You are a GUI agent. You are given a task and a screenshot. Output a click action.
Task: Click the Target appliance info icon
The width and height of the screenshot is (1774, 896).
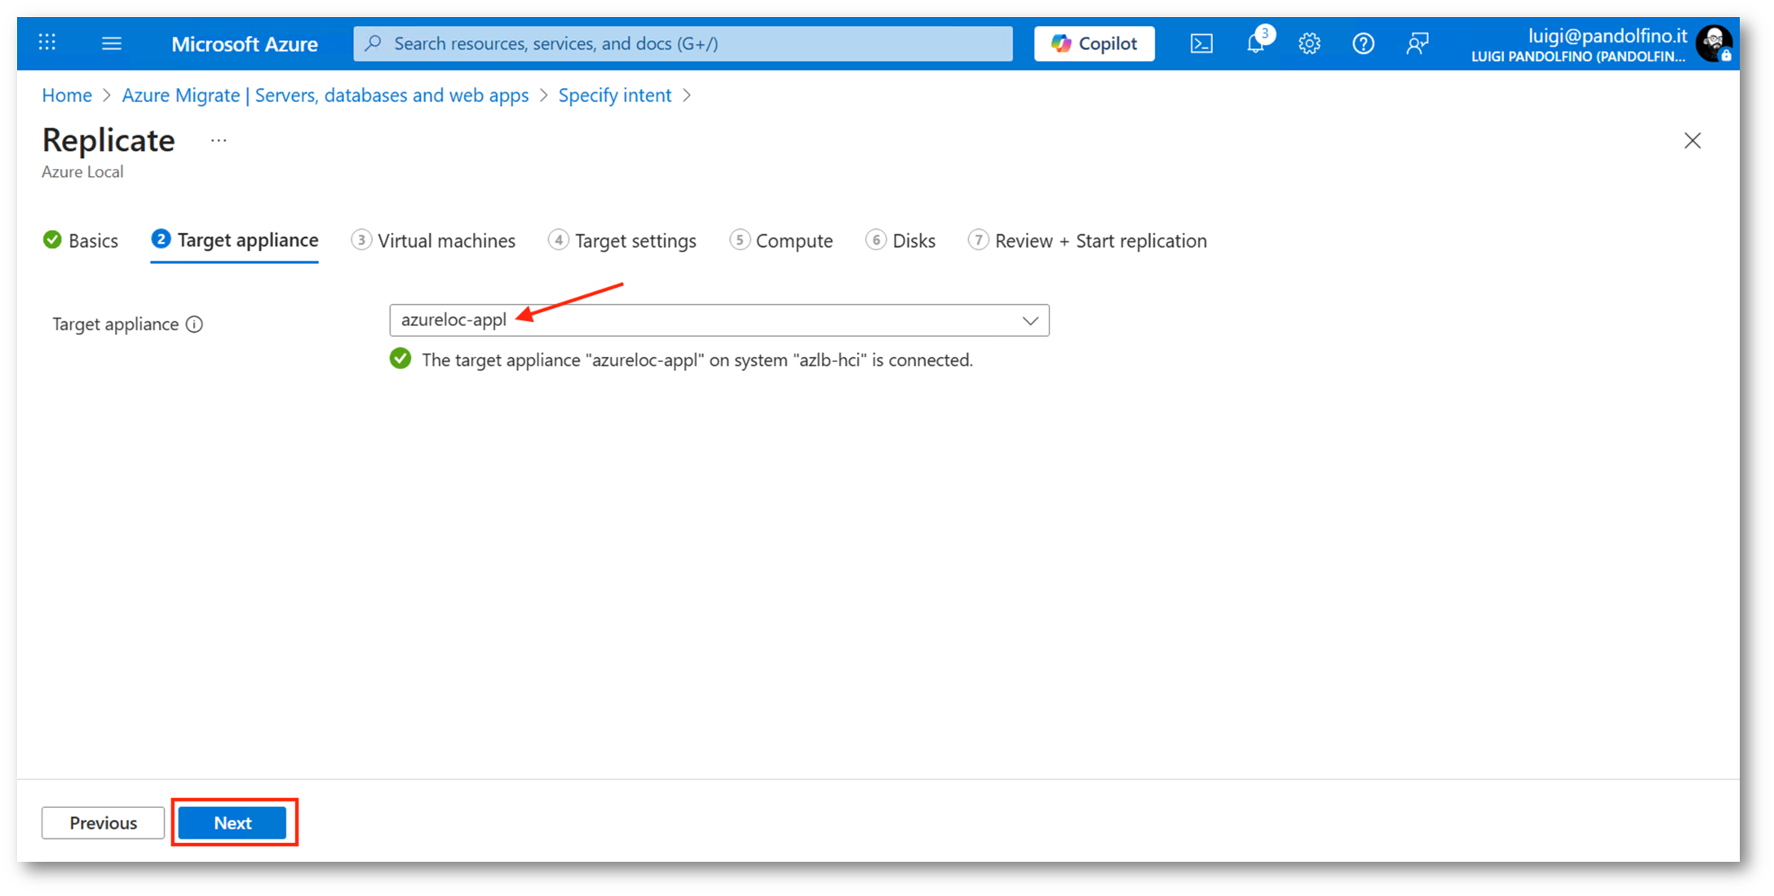[x=194, y=324]
